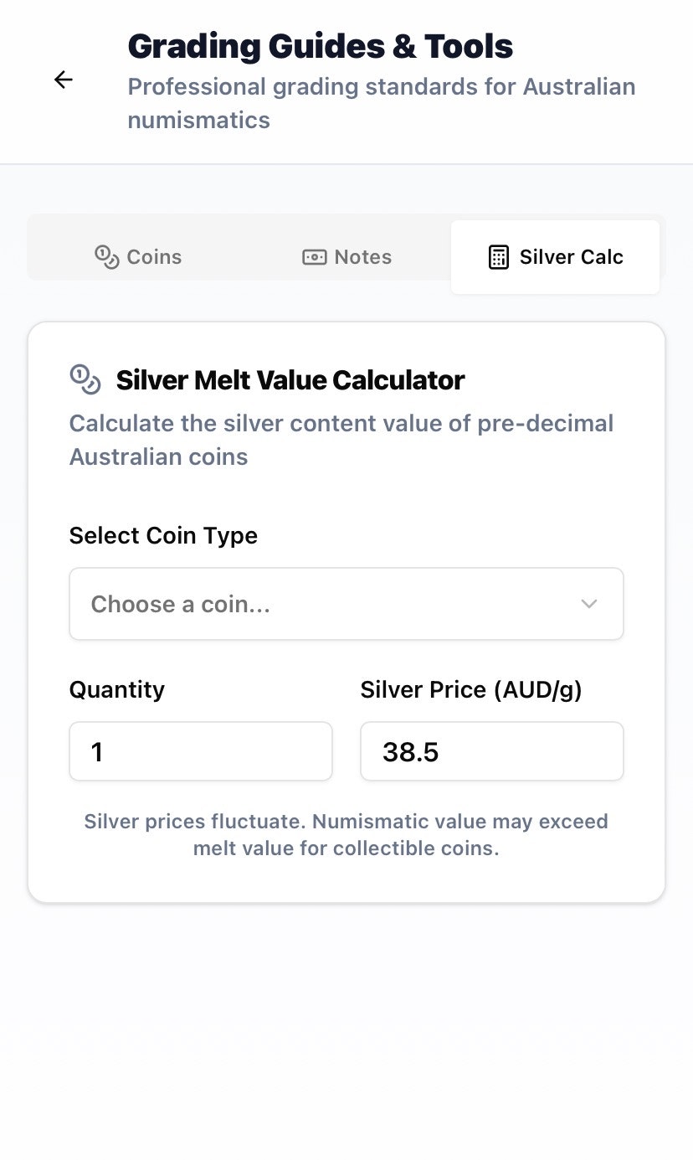
Task: Click the banknote icon beside Notes
Action: point(314,257)
